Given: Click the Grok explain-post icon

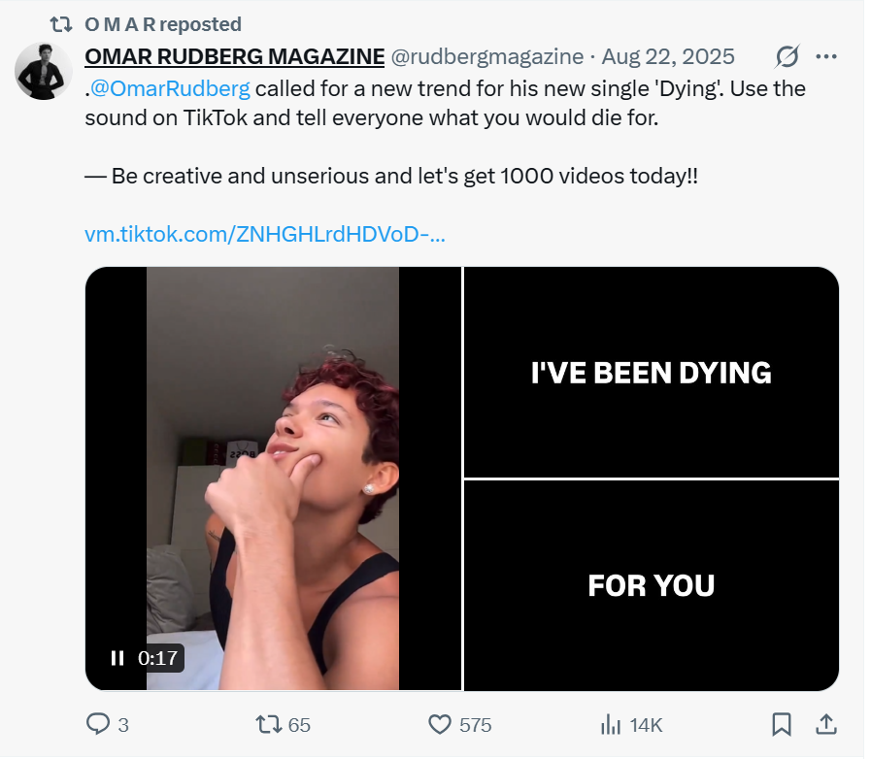Looking at the screenshot, I should (787, 57).
